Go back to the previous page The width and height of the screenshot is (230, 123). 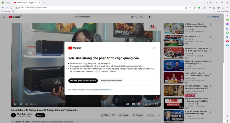point(3,8)
